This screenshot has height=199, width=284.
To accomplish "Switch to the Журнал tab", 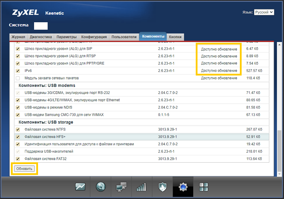I will click(18, 37).
